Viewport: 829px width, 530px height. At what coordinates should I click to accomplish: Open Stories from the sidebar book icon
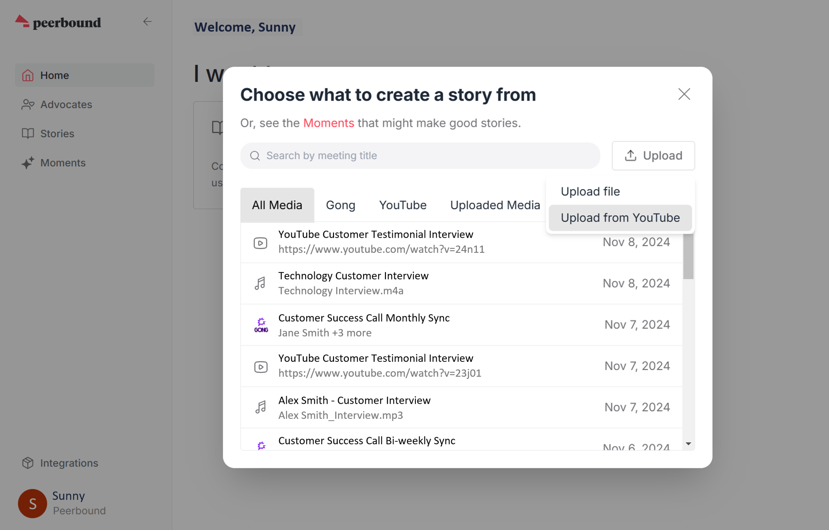28,133
